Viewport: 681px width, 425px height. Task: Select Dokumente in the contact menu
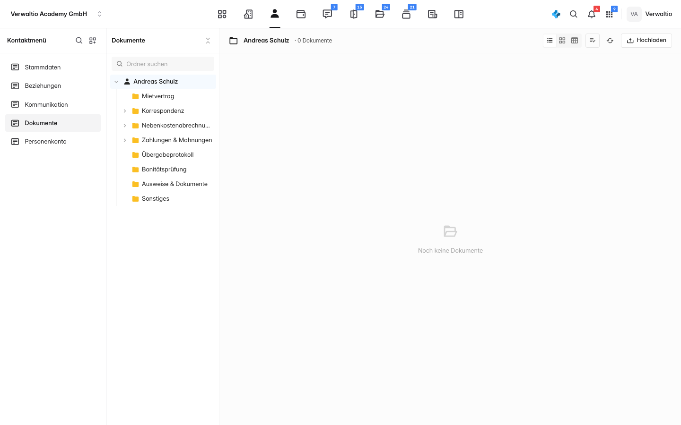[x=53, y=123]
